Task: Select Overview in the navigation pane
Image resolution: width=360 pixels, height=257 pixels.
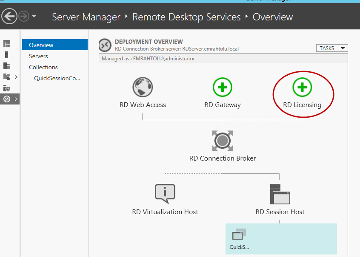Action: click(55, 45)
